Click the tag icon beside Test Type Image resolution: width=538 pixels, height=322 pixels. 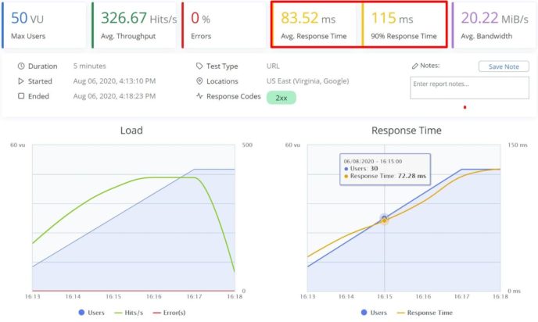point(199,66)
